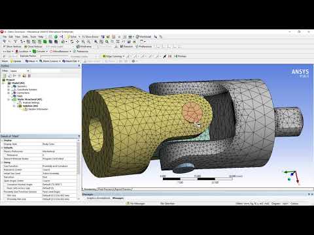
Task: Click the Relevance value field
Action: [59, 155]
